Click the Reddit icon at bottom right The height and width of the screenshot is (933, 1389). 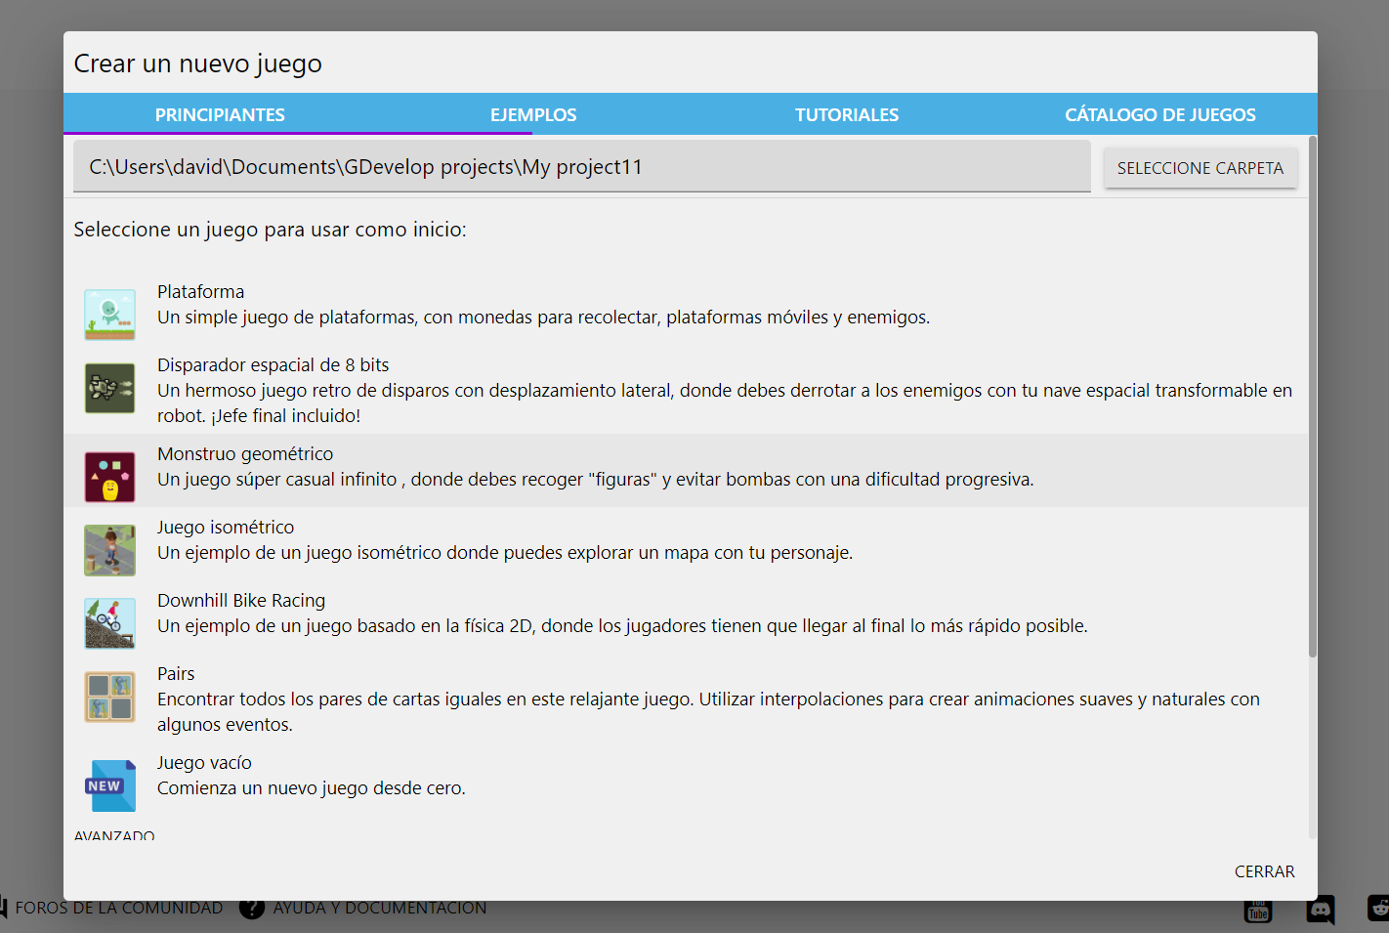click(x=1377, y=909)
